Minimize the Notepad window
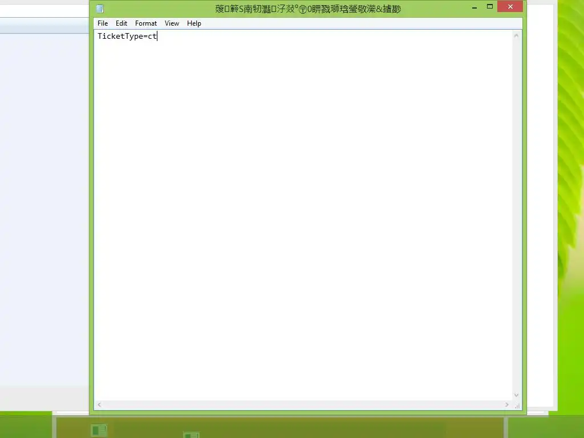Screen dimensions: 584x438 click(474, 7)
